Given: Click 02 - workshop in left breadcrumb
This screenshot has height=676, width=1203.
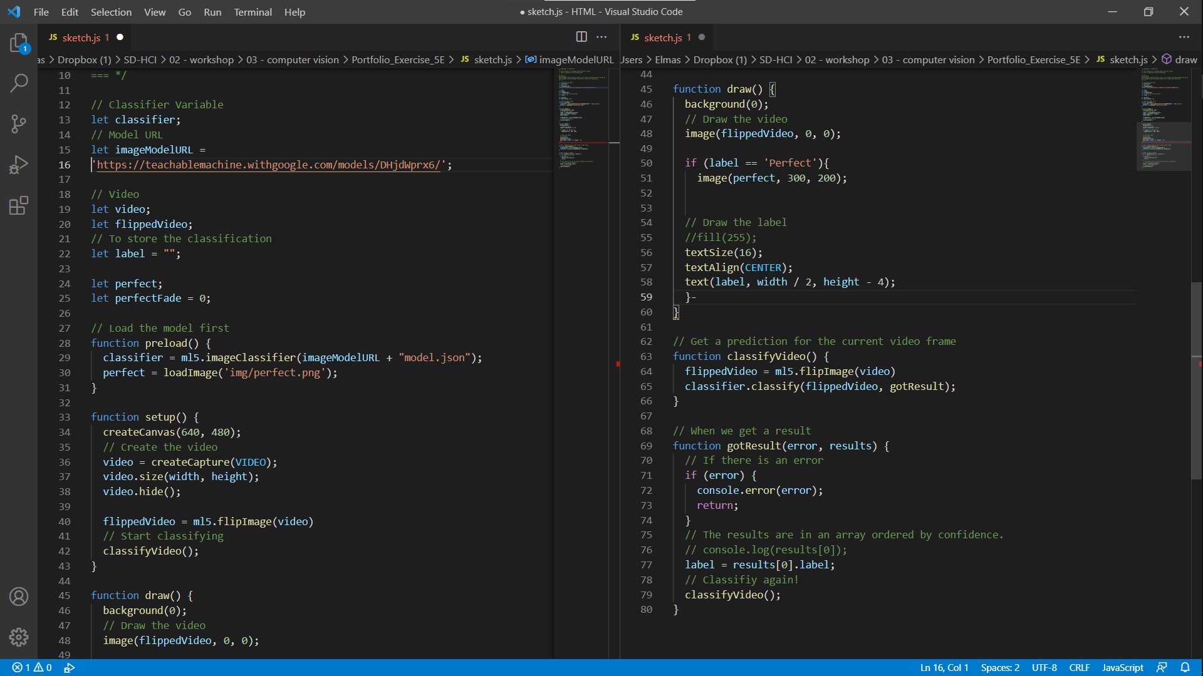Looking at the screenshot, I should point(201,60).
